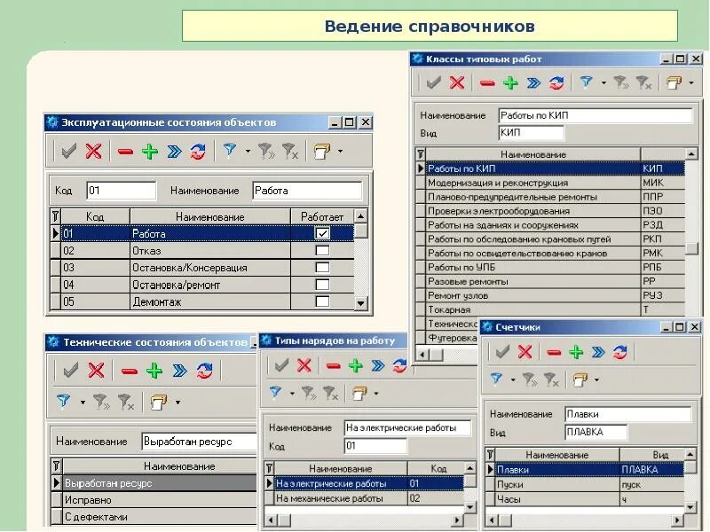Image resolution: width=710 pixels, height=532 pixels.
Task: Select row Ремонт узлов
Action: 550,295
